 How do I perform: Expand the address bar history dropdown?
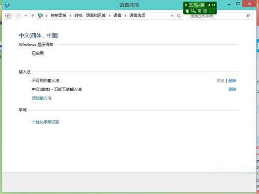(172, 16)
